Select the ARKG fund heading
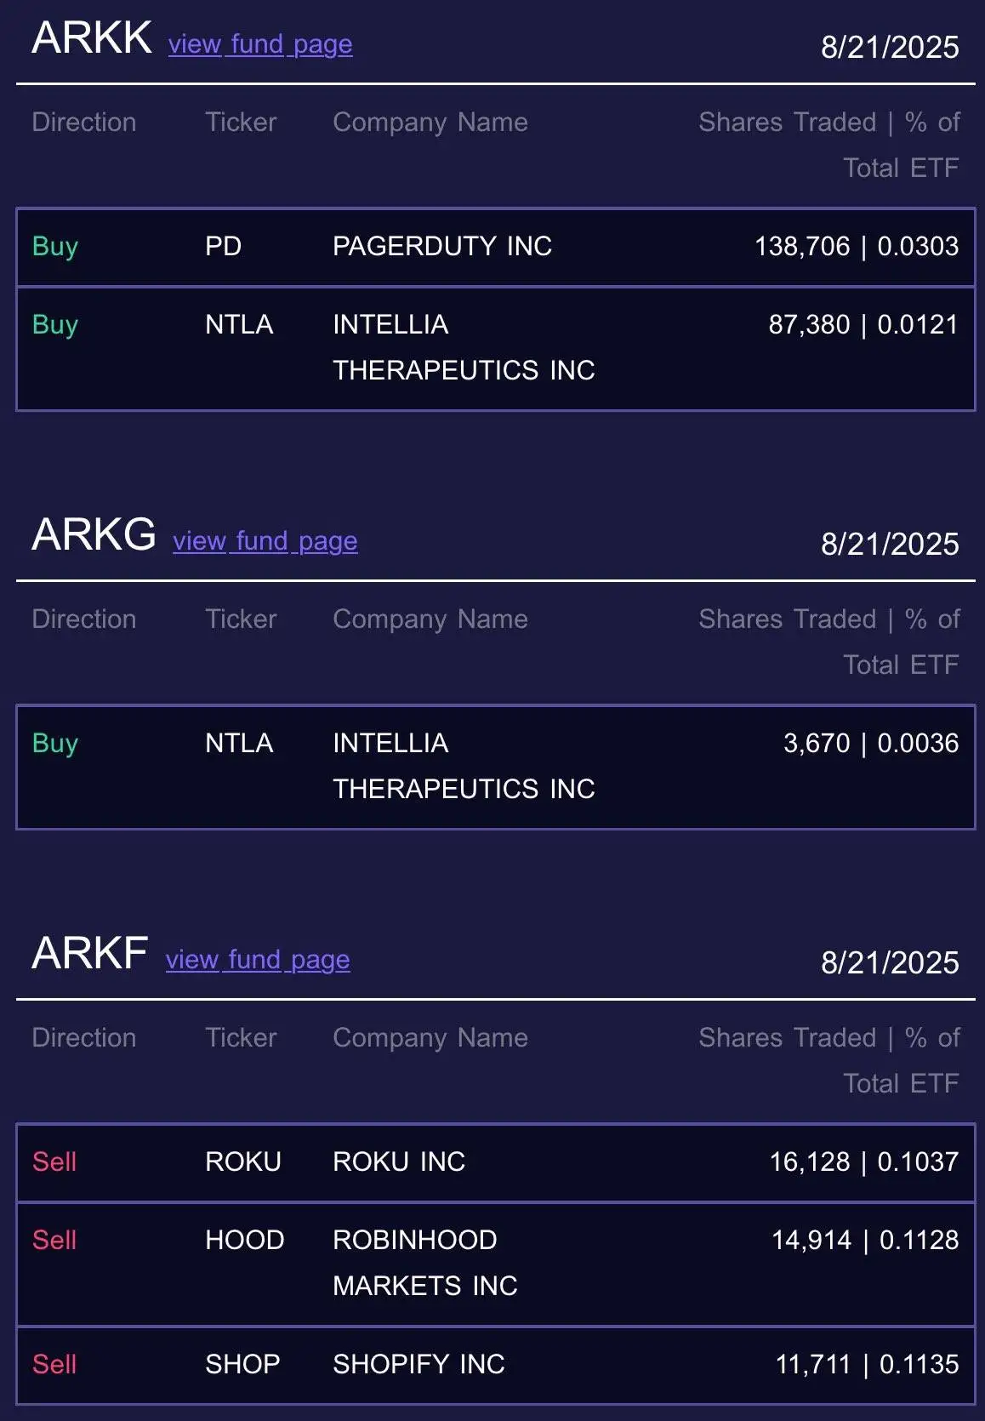The image size is (985, 1421). (x=94, y=536)
